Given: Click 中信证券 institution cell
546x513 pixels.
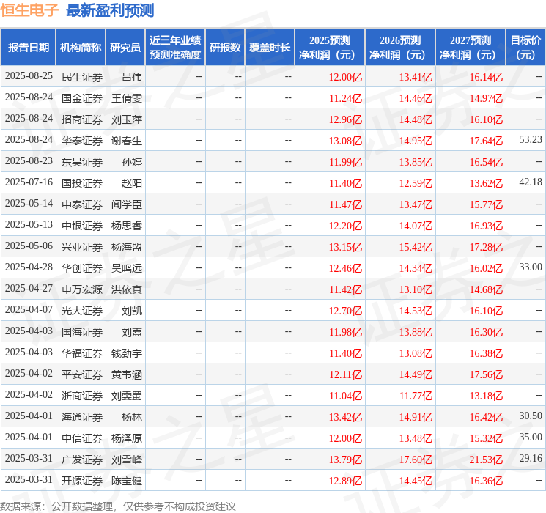Looking at the screenshot, I should tap(82, 438).
